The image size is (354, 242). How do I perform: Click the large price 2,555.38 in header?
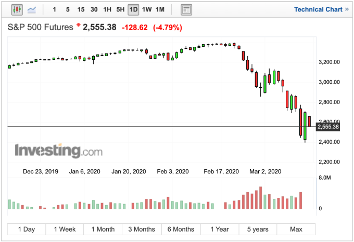coord(99,27)
